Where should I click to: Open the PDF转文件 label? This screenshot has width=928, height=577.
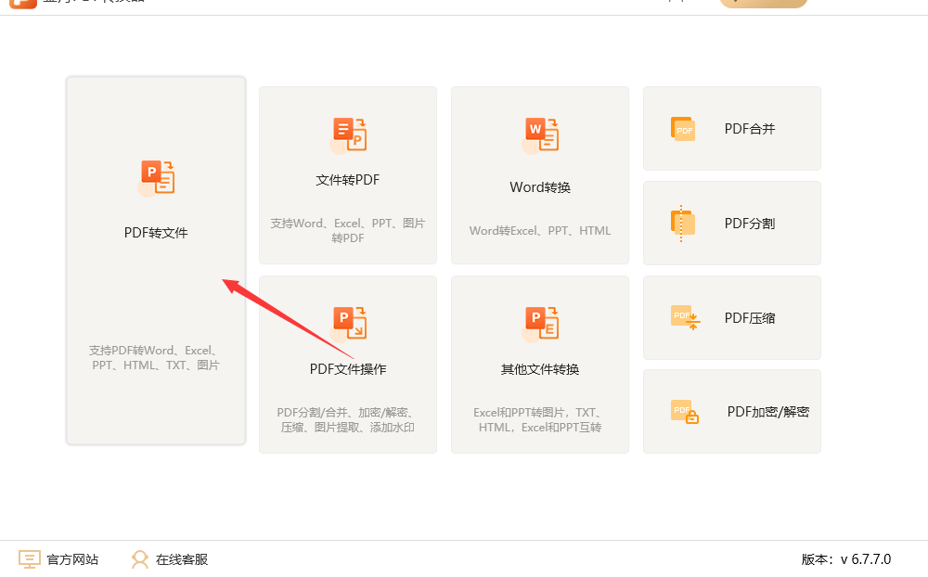(156, 233)
